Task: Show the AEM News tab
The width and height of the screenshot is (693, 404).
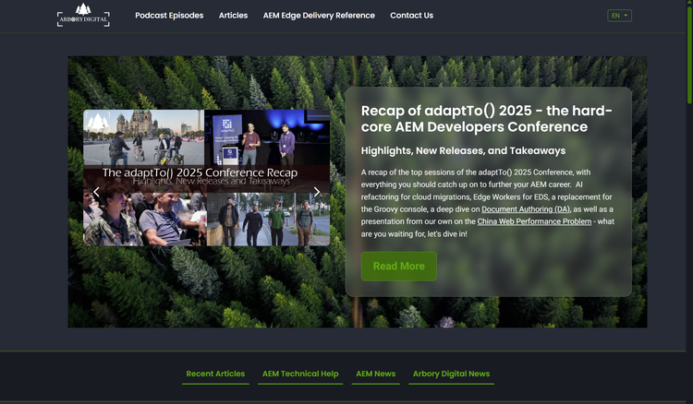Action: point(375,374)
